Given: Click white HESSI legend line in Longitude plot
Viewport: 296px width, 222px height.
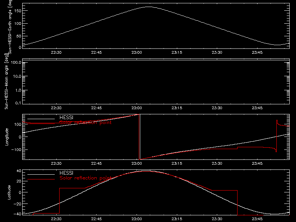Looking at the screenshot, I should pyautogui.click(x=41, y=119).
